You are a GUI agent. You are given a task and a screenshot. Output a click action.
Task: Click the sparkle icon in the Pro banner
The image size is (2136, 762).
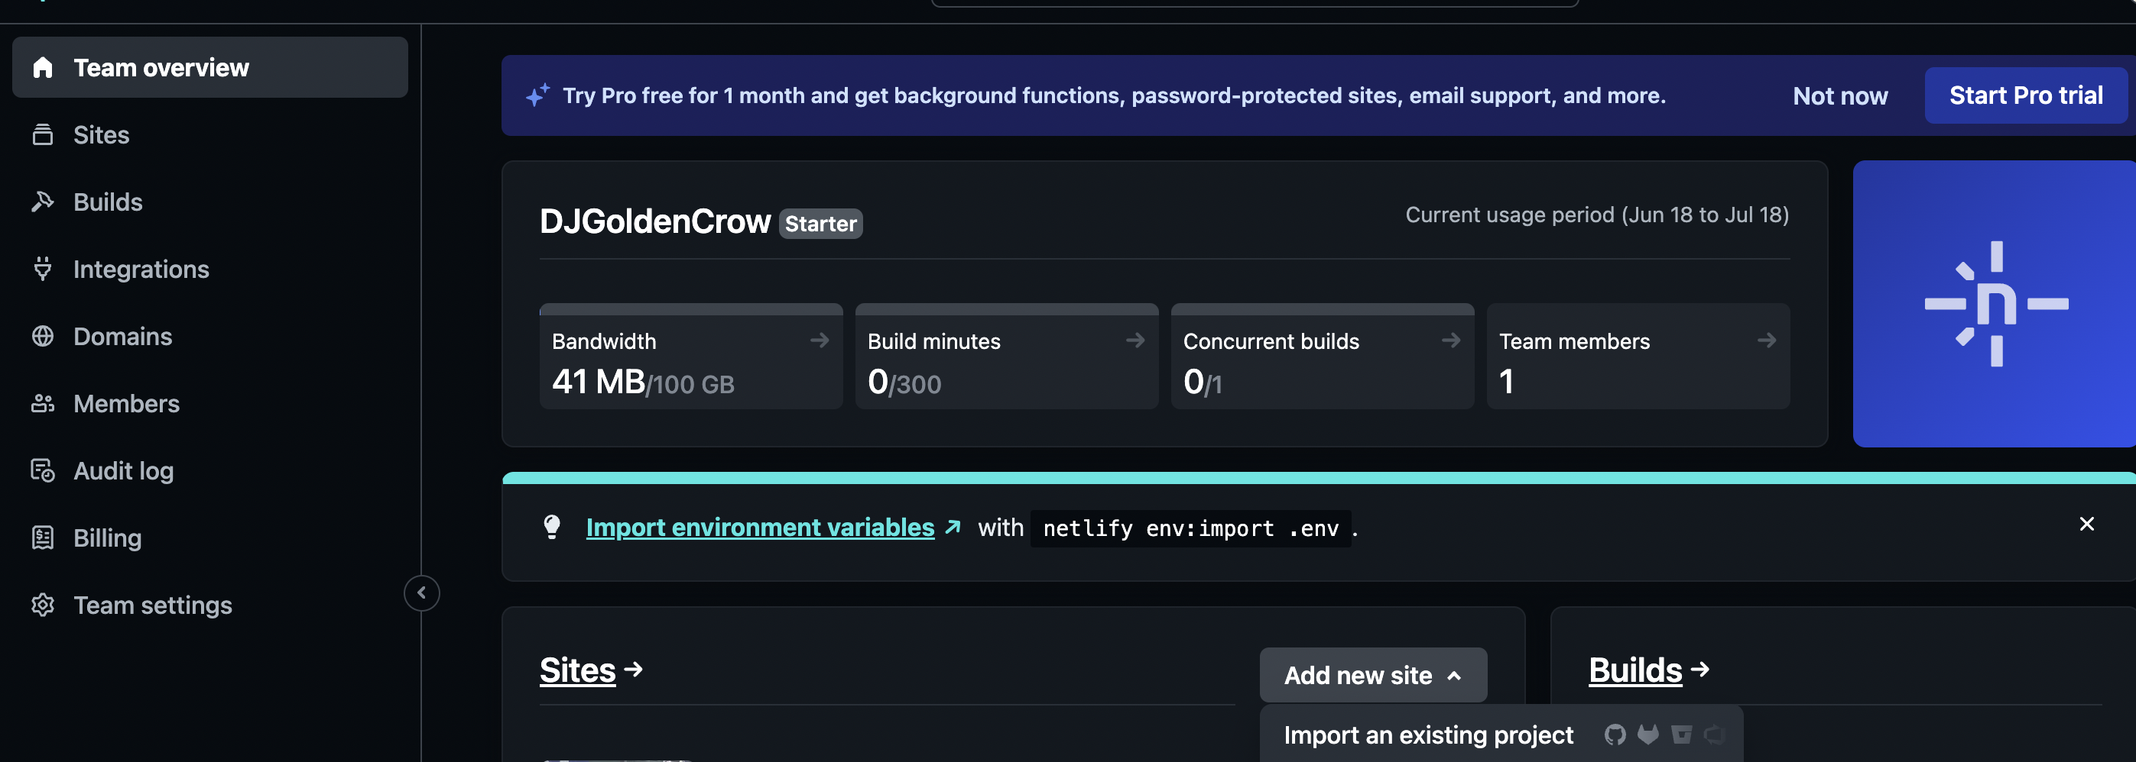(x=537, y=95)
